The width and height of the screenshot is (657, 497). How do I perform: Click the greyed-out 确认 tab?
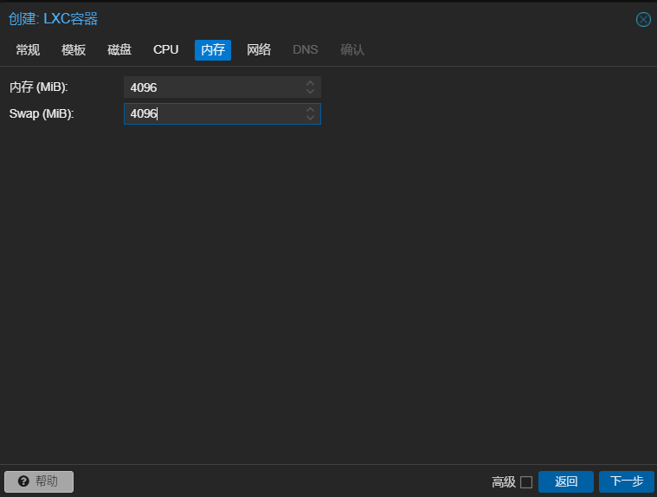(x=352, y=50)
